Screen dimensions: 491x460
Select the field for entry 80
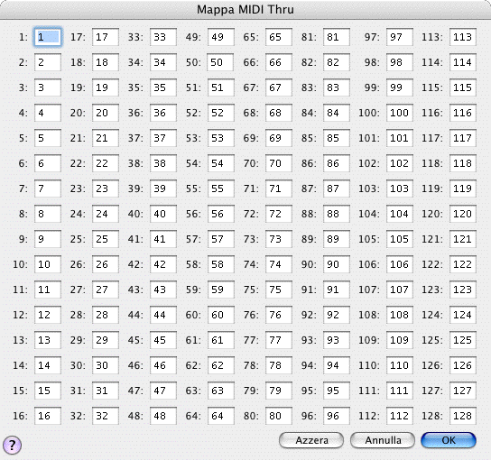tap(279, 416)
